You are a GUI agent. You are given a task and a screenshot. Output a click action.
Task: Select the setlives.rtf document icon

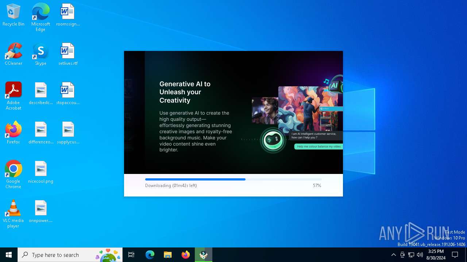[68, 55]
